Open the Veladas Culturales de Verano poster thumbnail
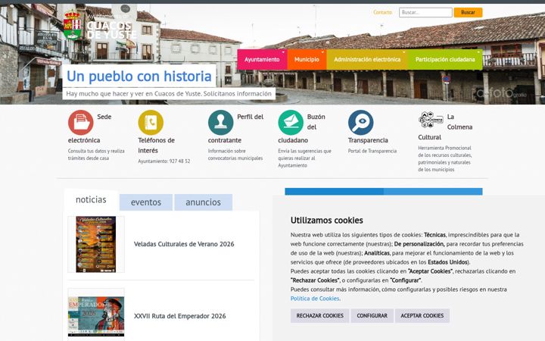The image size is (545, 341). (96, 244)
